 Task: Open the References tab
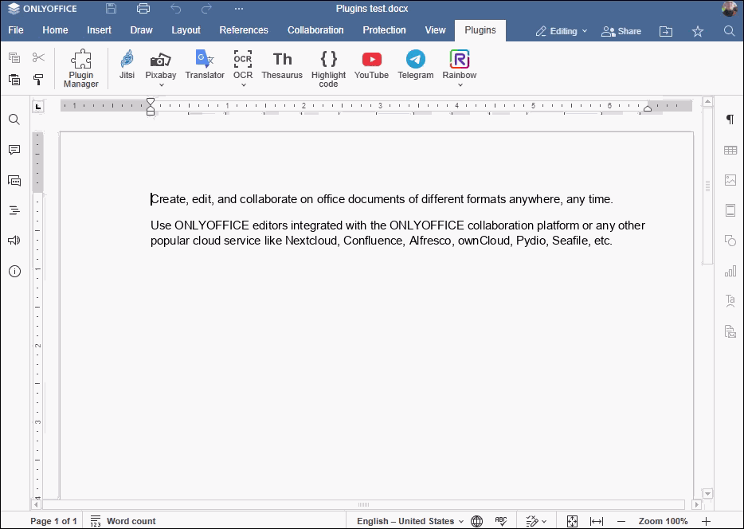[244, 30]
